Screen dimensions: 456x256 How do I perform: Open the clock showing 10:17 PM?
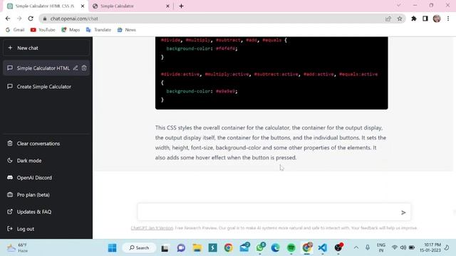coord(430,247)
